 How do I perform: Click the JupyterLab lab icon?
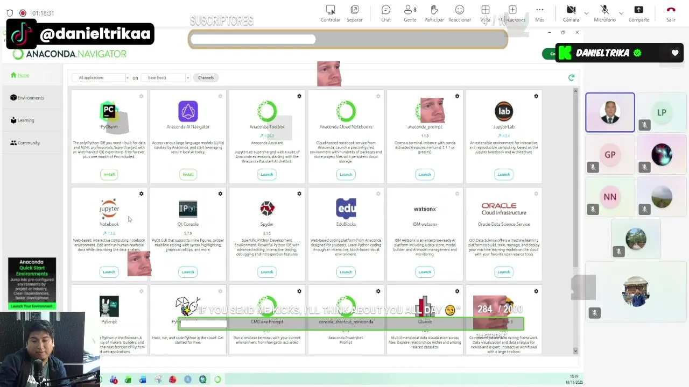coord(504,111)
